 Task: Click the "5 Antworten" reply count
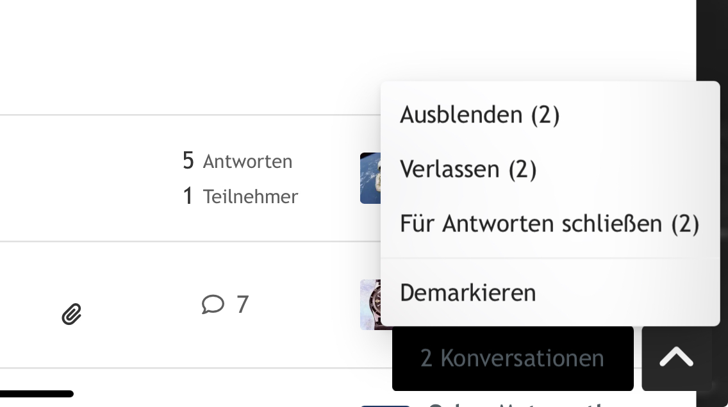237,161
